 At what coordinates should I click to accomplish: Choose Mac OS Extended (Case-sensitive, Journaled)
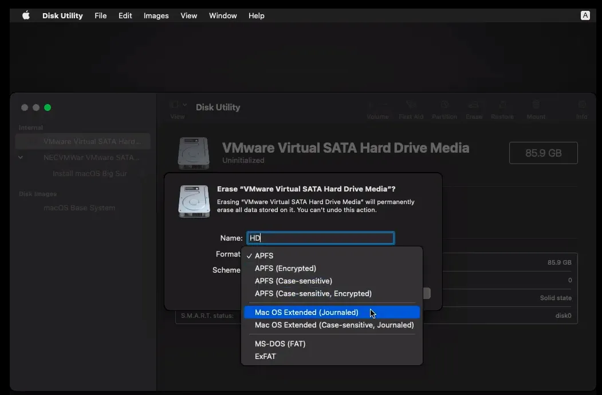[332, 325]
